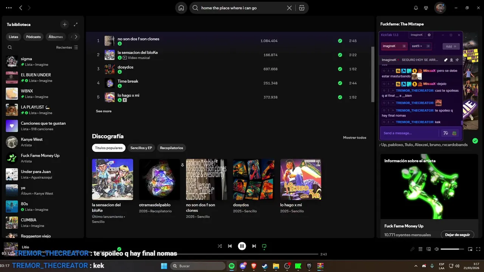Open the otramasdelpablo album cover

point(160,179)
